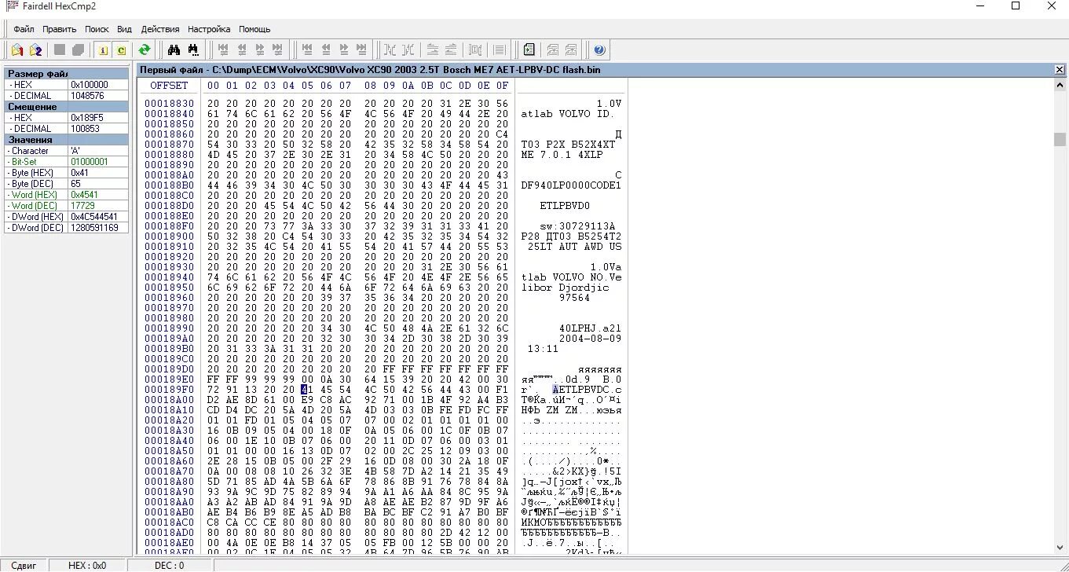This screenshot has height=572, width=1069.
Task: Click ASCII text 'atlab VOLVO ID.'
Action: pos(568,114)
